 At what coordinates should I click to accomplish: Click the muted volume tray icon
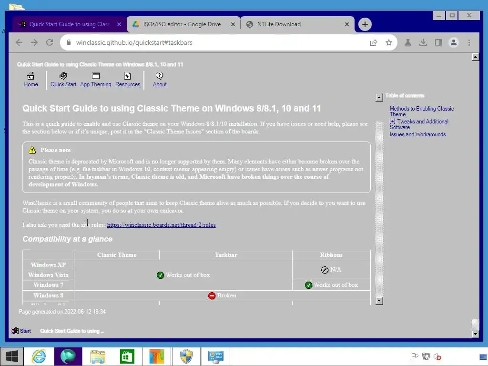(437, 356)
